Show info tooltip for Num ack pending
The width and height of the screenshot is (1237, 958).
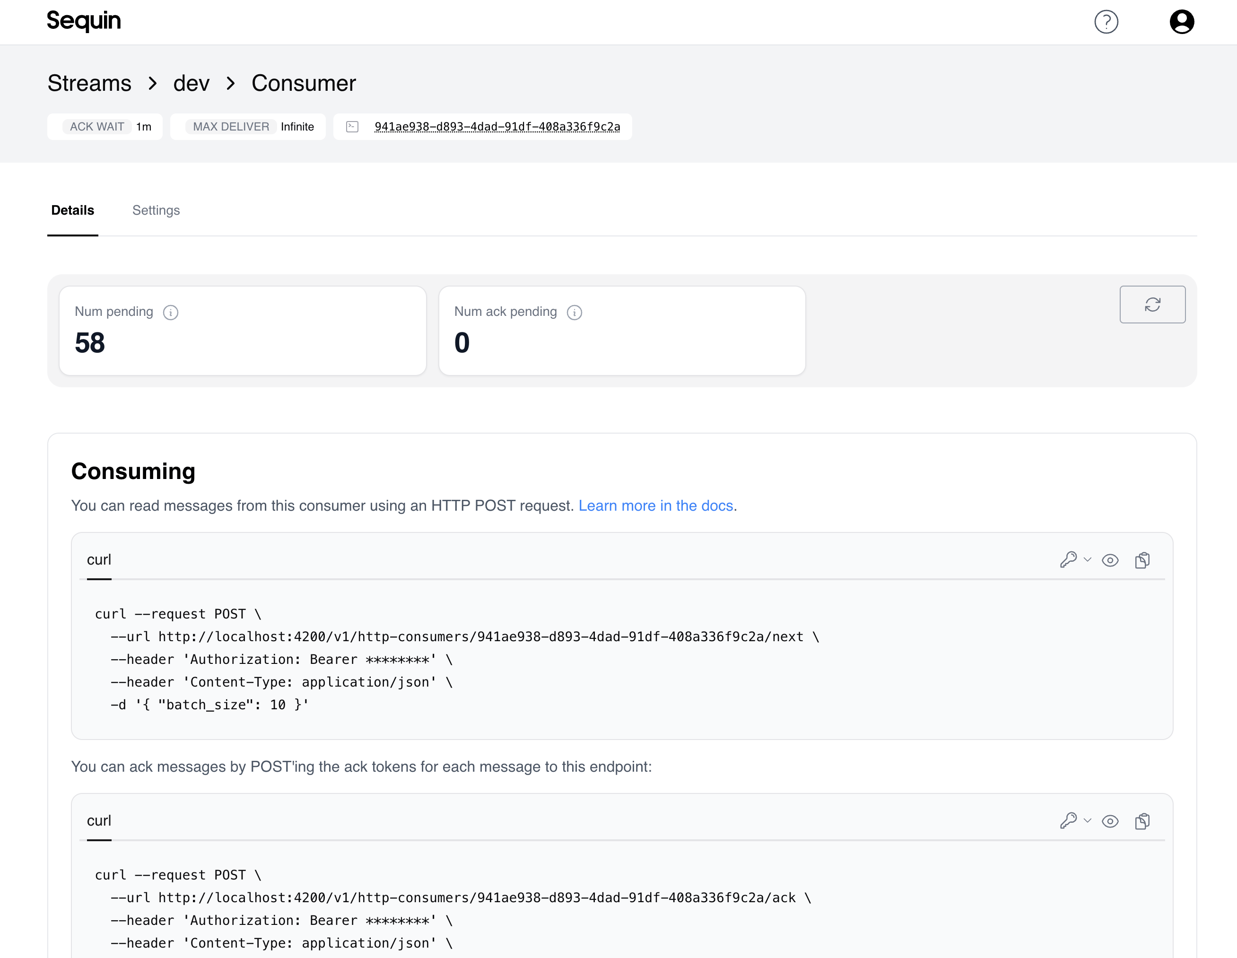(x=575, y=312)
